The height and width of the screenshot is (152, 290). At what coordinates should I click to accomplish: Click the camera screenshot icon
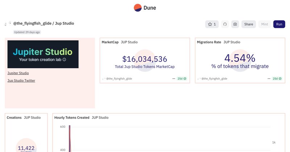(235, 24)
